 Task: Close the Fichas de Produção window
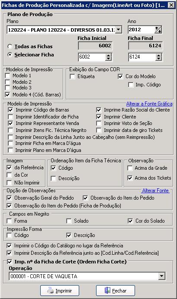point(171,5)
